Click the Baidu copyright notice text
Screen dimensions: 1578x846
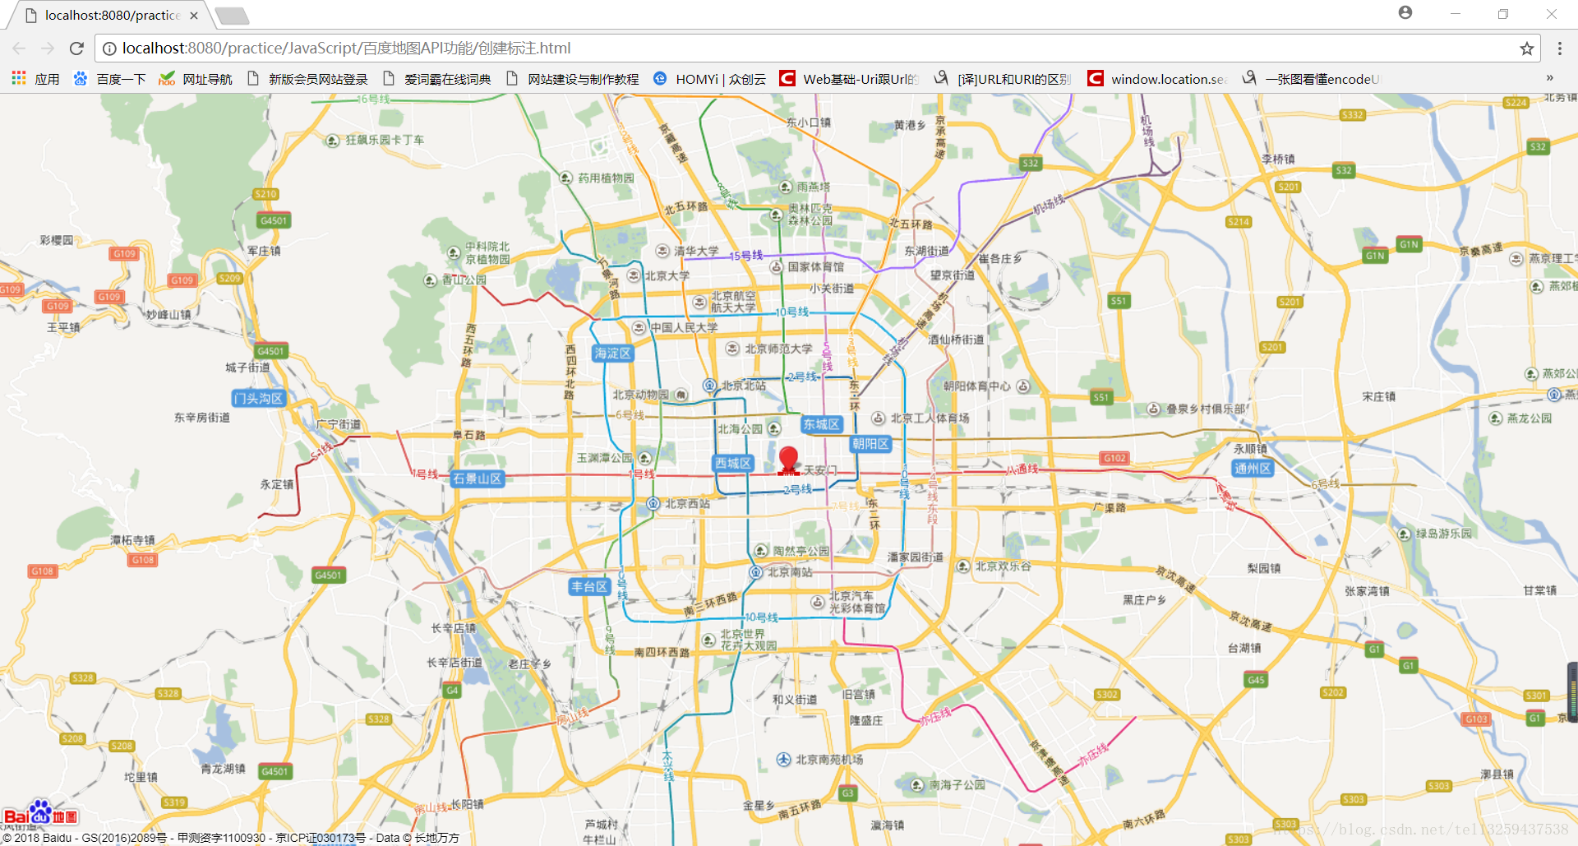(x=231, y=838)
